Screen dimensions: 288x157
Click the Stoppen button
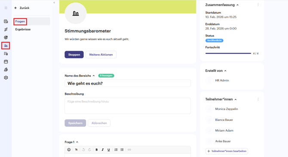pos(74,55)
